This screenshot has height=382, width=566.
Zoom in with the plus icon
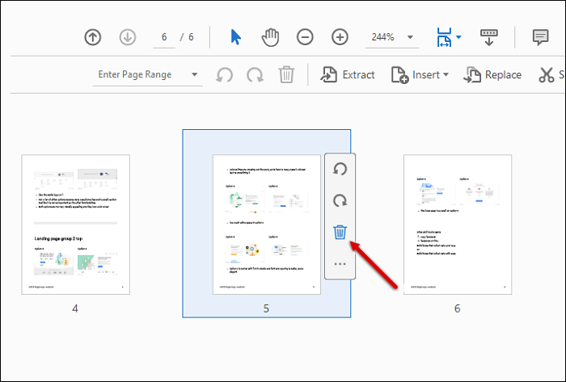[x=340, y=37]
